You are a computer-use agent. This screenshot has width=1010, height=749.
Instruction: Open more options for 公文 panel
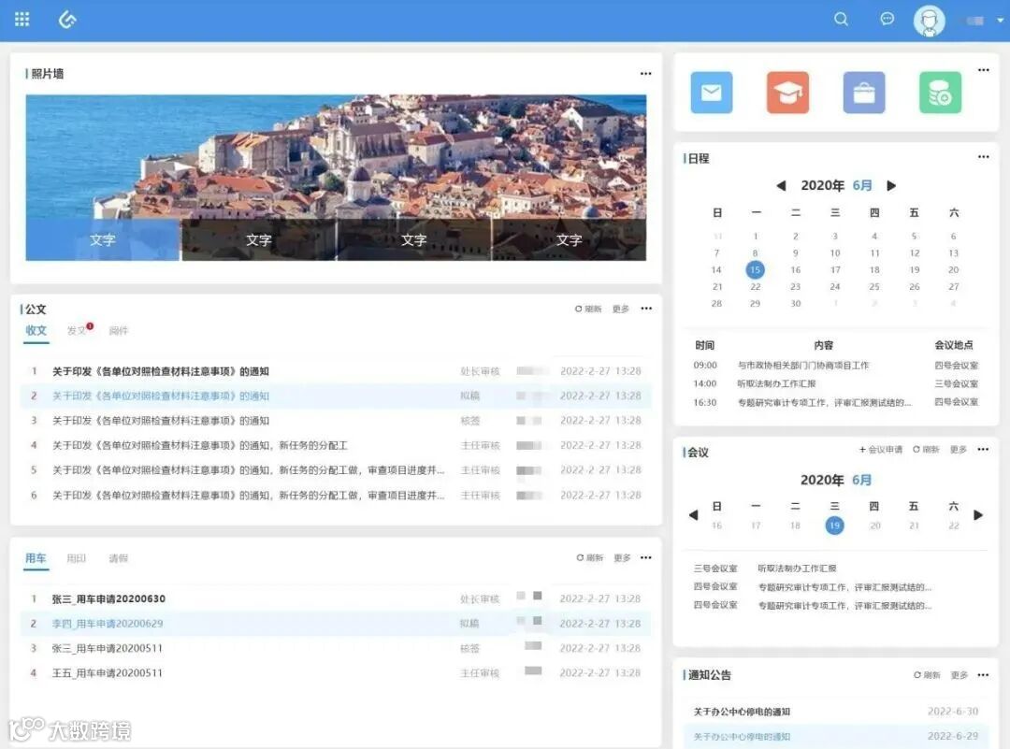tap(646, 309)
